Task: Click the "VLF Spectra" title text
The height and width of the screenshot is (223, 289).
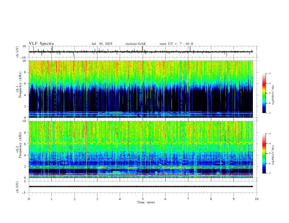Action: click(41, 44)
